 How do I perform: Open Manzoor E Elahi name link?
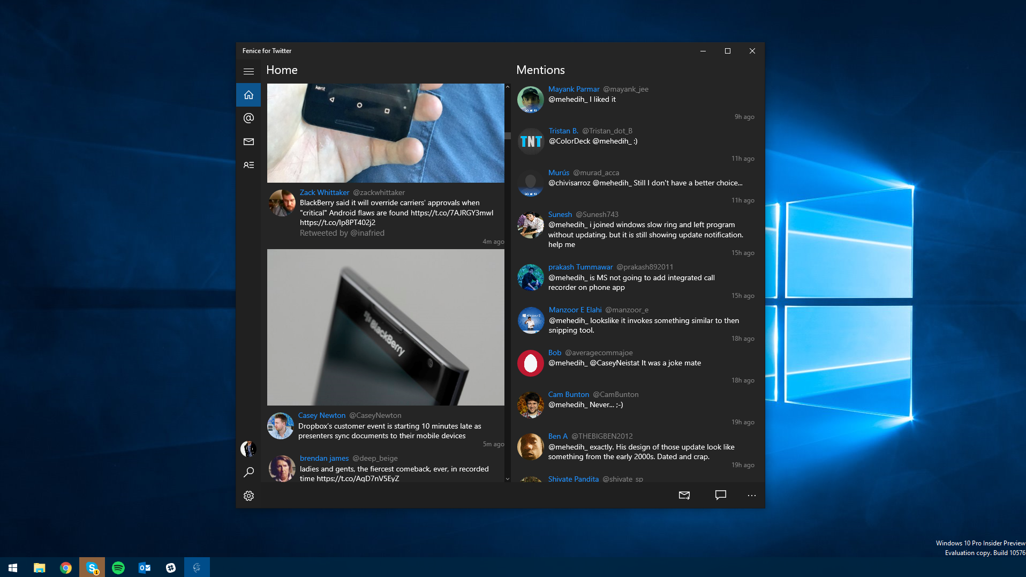pos(575,310)
